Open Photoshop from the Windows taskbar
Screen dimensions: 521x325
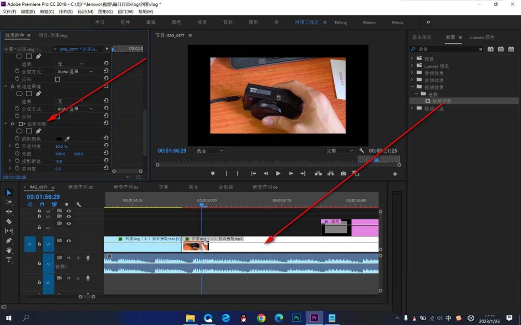click(x=296, y=318)
